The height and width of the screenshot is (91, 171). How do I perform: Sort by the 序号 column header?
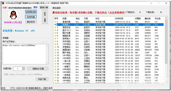click(56, 18)
